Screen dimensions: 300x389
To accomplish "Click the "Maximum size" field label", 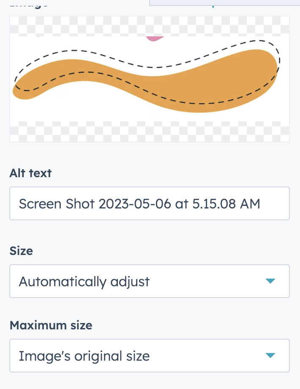I will coord(51,325).
